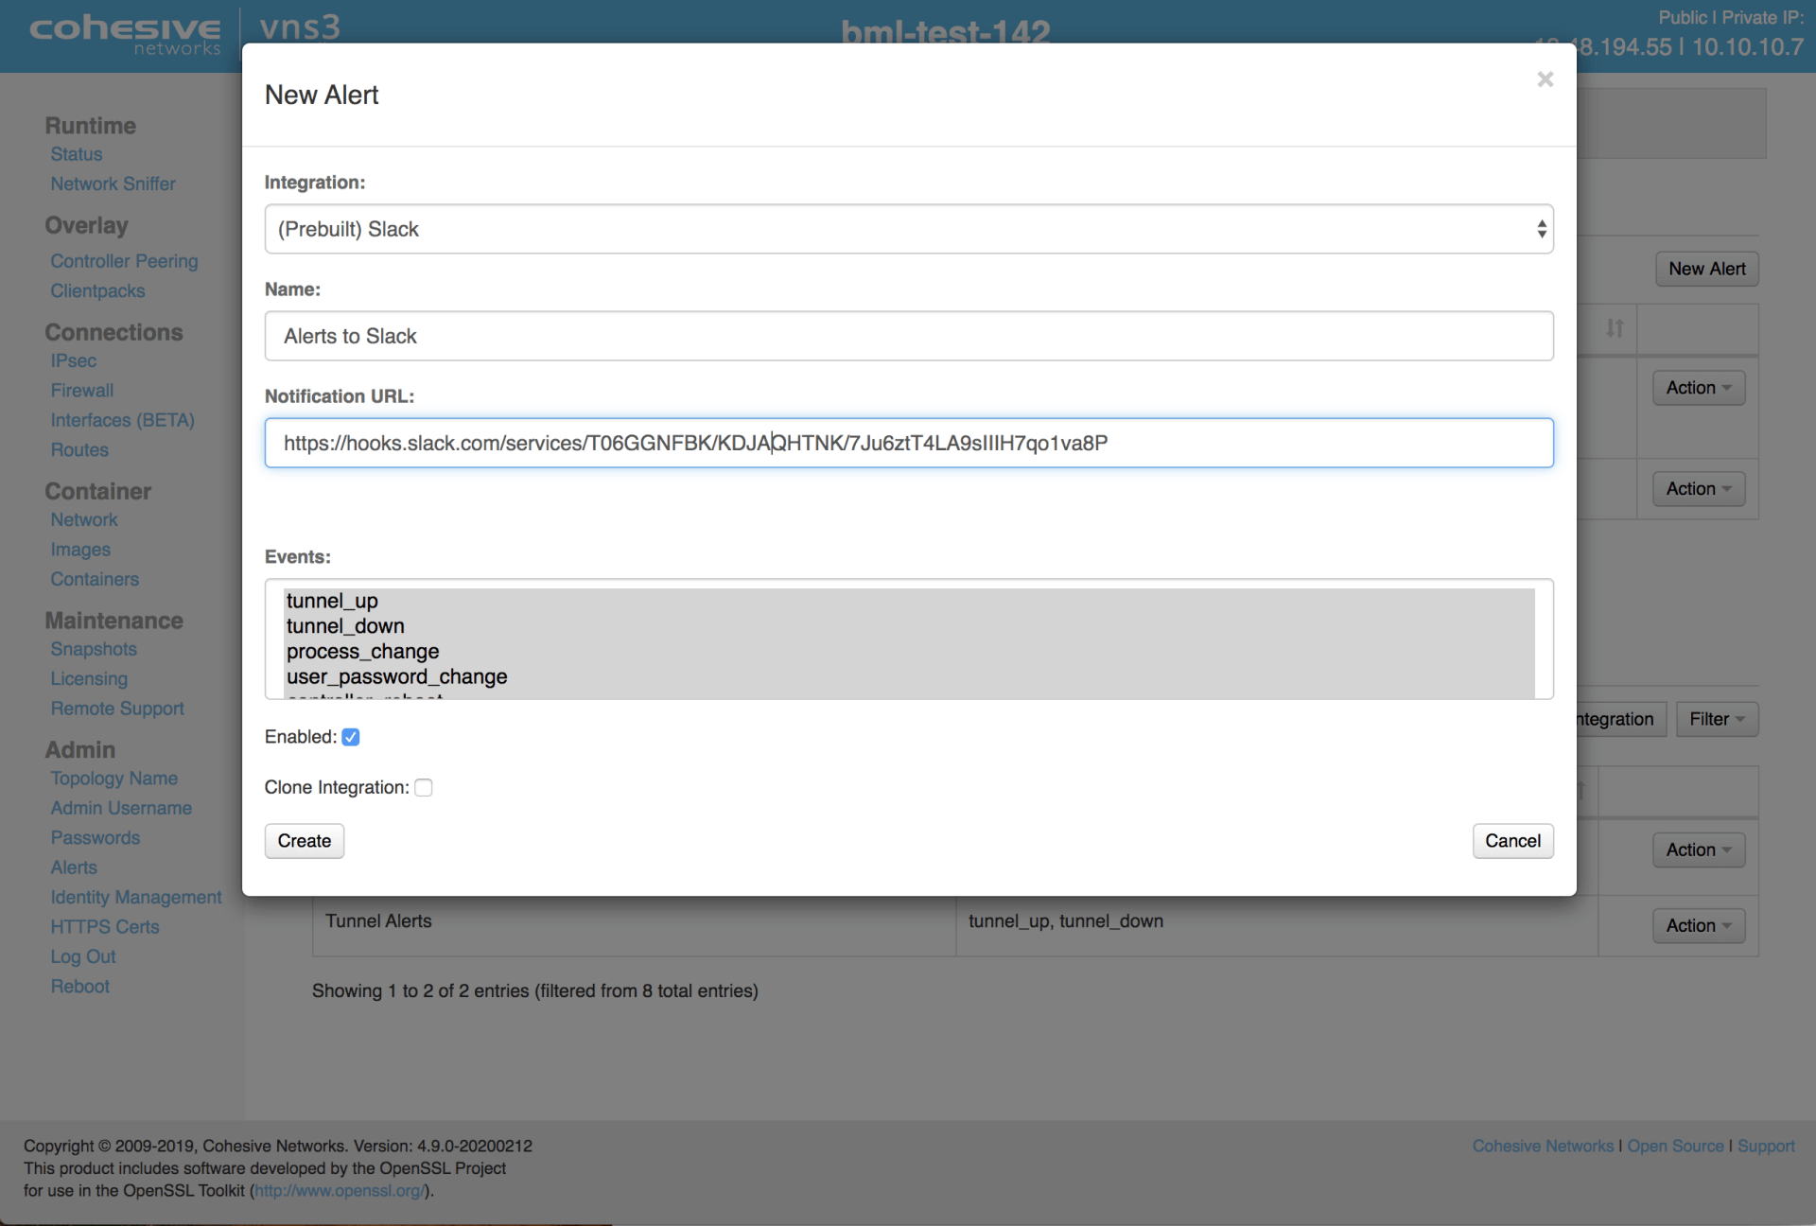Open HTTPS Certs page
This screenshot has width=1816, height=1226.
[x=105, y=927]
